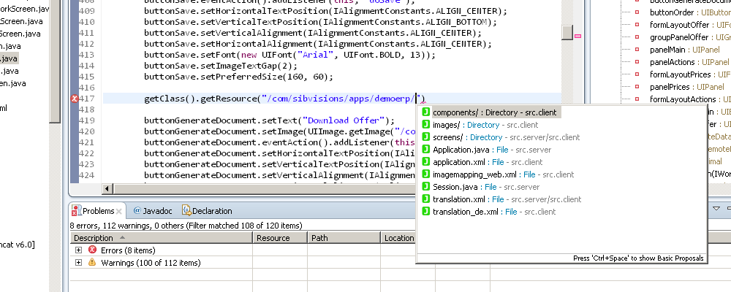Viewport: 731px width, 292px height.
Task: Click the buttonSave.setImageTextGap(2) line
Action: tap(221, 66)
